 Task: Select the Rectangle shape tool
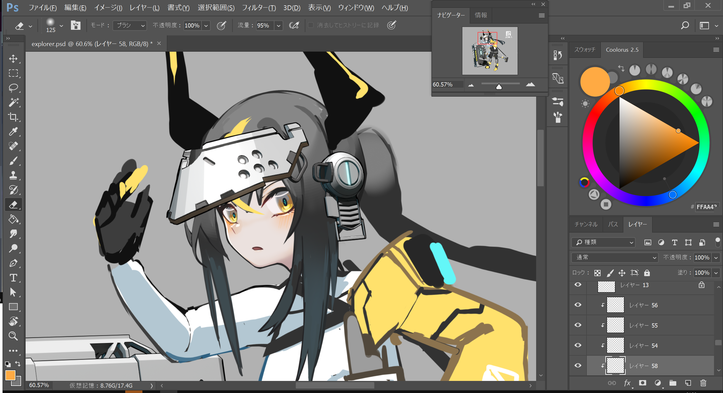tap(13, 307)
